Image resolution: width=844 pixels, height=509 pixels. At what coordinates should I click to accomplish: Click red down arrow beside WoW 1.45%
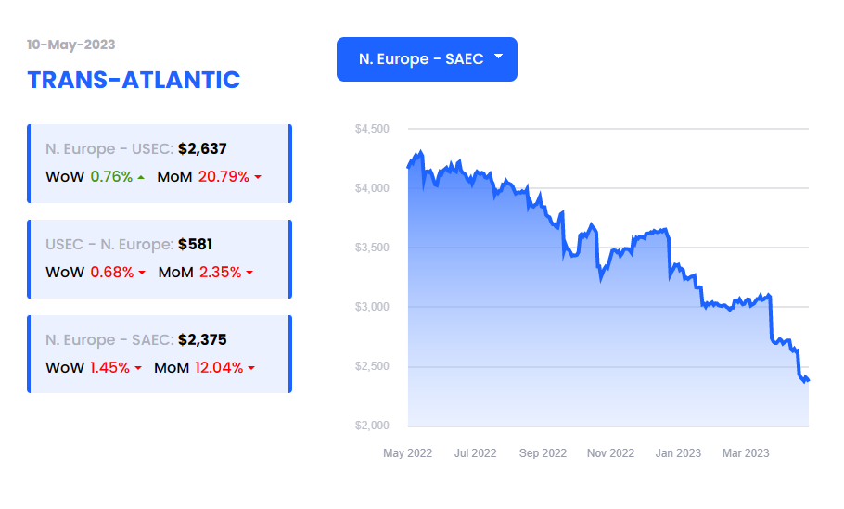coord(138,368)
